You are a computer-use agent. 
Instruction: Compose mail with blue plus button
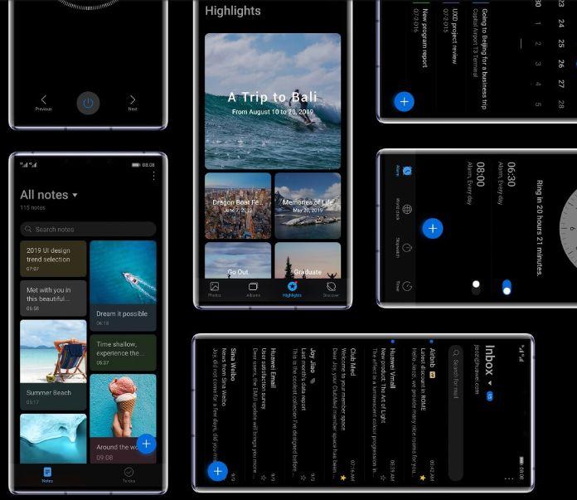pyautogui.click(x=217, y=471)
